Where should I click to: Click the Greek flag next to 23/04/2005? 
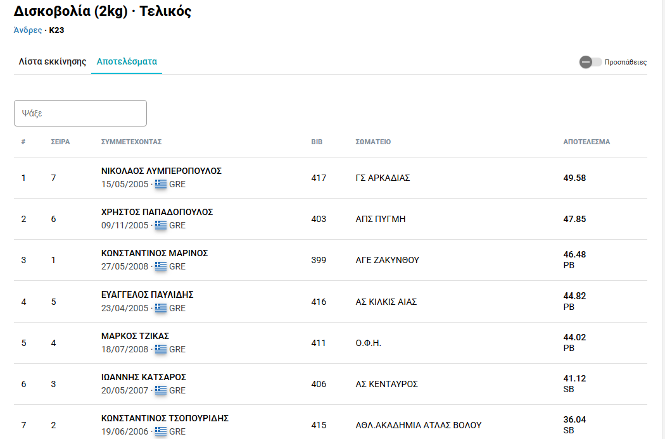tap(161, 308)
